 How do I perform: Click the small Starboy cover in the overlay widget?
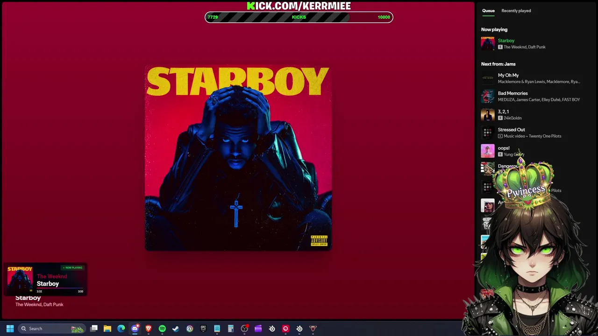20,280
